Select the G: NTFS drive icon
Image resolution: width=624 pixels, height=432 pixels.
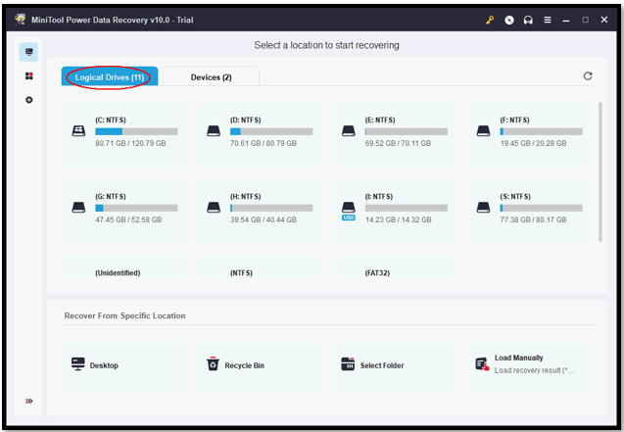click(78, 208)
